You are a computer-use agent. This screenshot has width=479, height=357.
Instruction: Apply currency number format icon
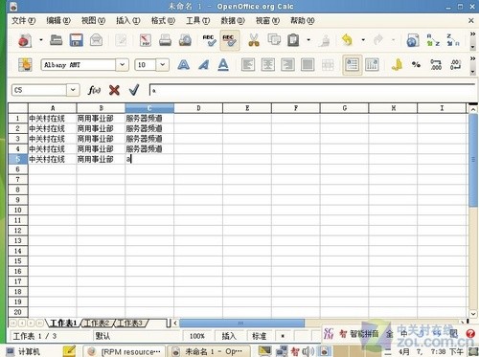397,65
